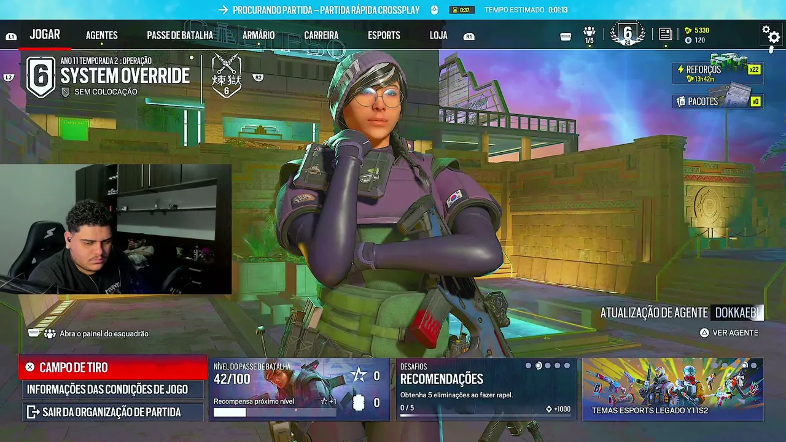Open the Temas Esports Legado Y11S2 banner
Viewport: 786px width, 442px height.
pyautogui.click(x=673, y=389)
